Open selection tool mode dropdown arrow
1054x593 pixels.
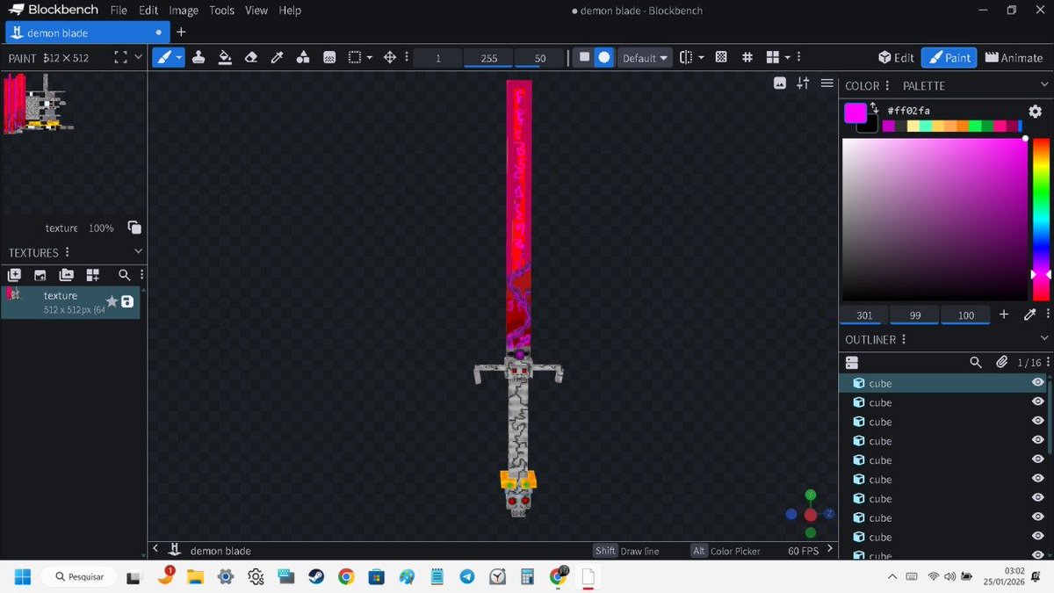tap(370, 57)
